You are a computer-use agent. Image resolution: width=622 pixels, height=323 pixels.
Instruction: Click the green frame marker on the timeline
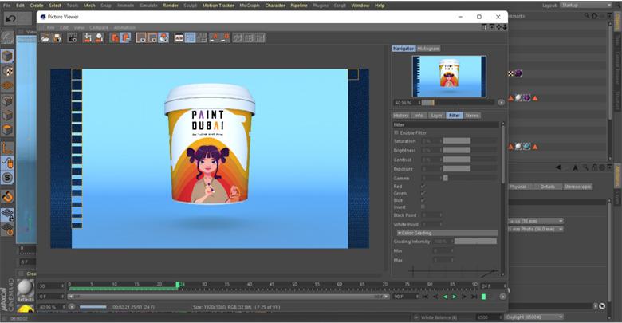pyautogui.click(x=178, y=285)
